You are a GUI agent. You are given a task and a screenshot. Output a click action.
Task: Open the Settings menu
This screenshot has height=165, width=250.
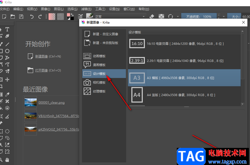[x=114, y=9]
